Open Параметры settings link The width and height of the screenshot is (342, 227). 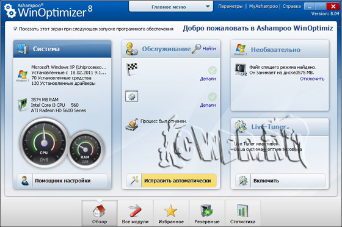[x=230, y=6]
